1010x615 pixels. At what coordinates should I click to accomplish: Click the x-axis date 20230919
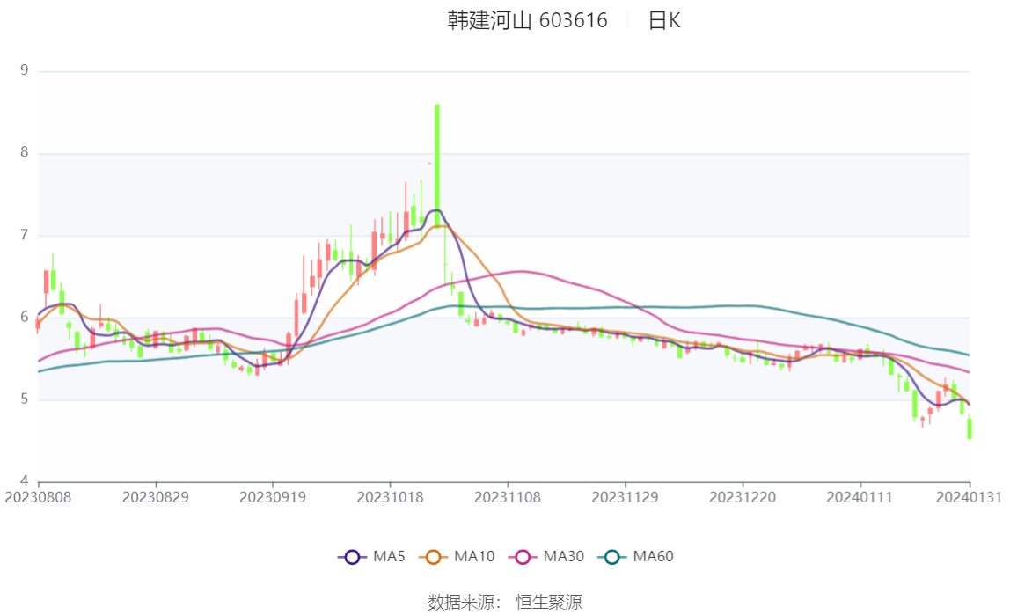tap(273, 497)
